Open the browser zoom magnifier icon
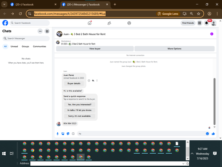 pos(191,14)
